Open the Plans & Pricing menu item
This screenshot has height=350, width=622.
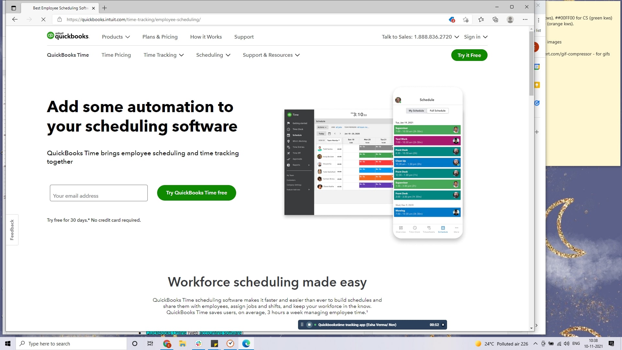point(160,37)
